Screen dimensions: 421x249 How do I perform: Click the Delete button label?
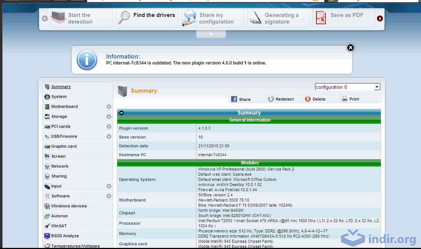[319, 99]
